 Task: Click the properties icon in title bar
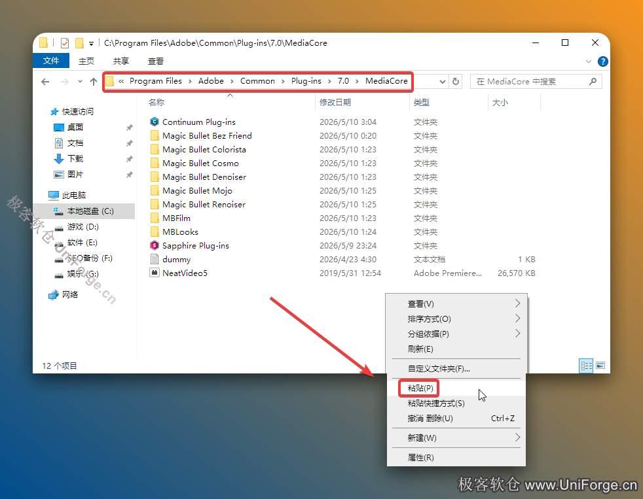click(65, 43)
